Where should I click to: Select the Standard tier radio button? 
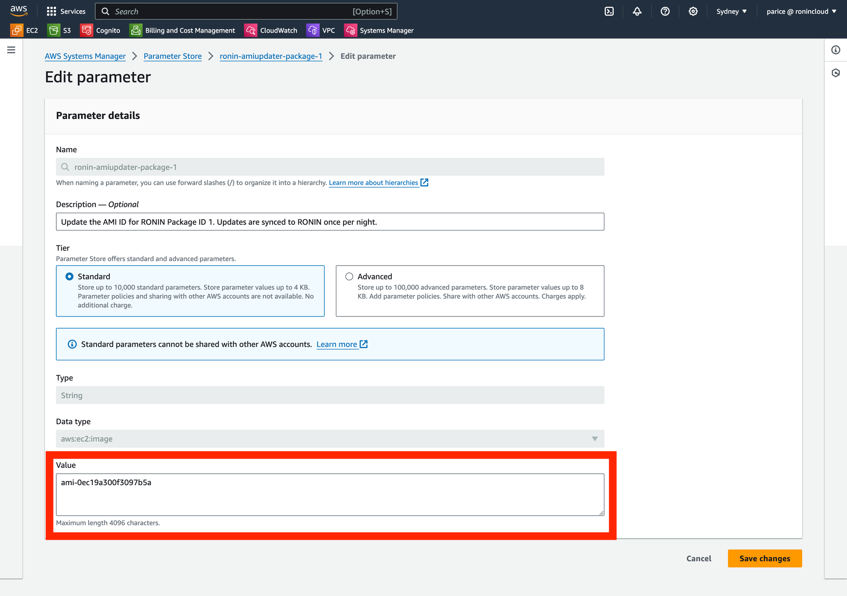click(x=69, y=277)
